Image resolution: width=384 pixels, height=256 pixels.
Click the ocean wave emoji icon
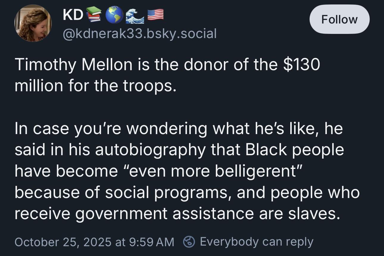click(135, 15)
